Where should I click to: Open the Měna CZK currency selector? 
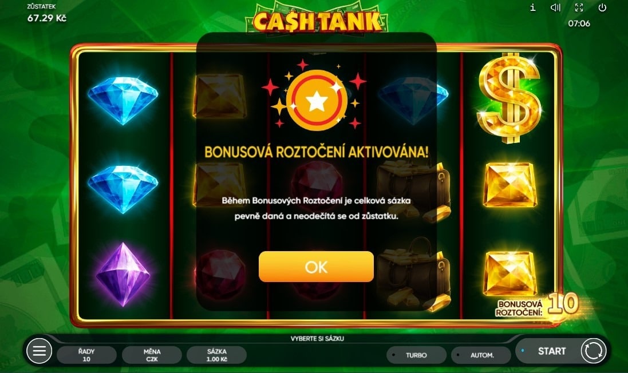pos(152,355)
